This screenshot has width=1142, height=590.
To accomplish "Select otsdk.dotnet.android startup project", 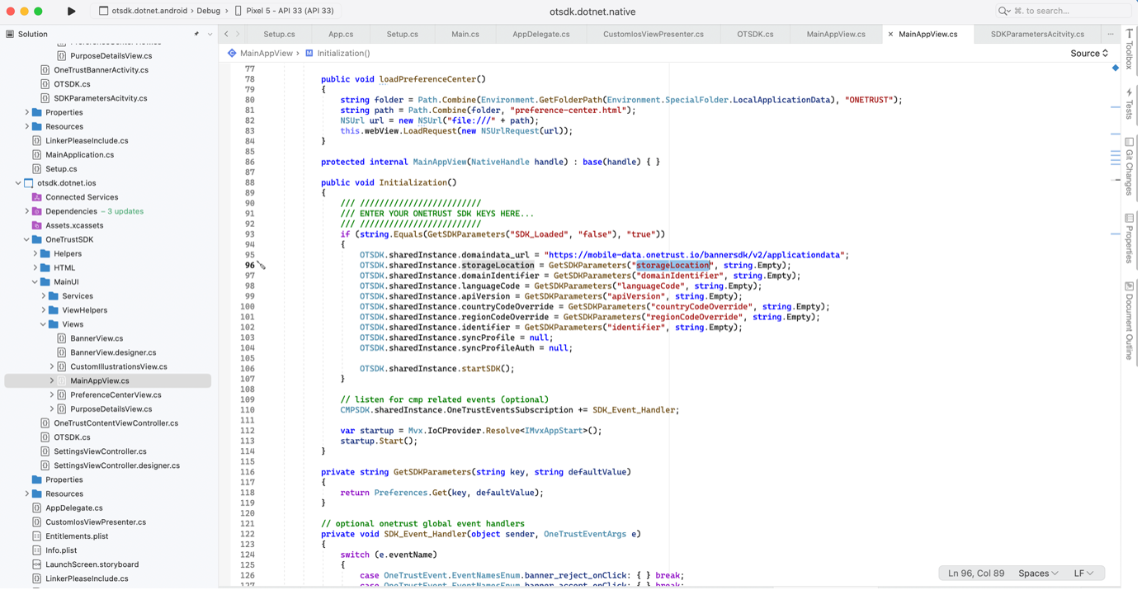I will 143,11.
